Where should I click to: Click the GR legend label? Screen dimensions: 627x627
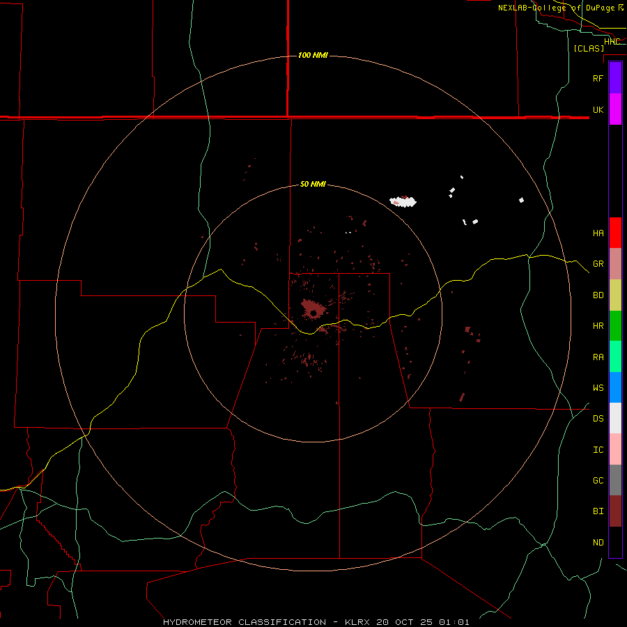pyautogui.click(x=598, y=264)
